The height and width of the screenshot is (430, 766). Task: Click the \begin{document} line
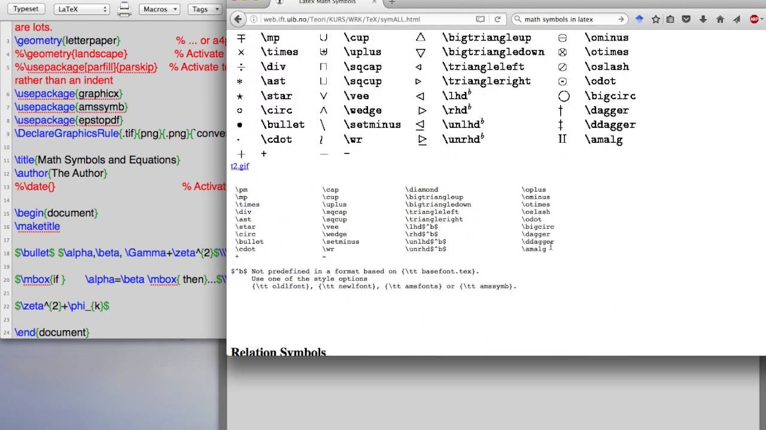click(57, 213)
